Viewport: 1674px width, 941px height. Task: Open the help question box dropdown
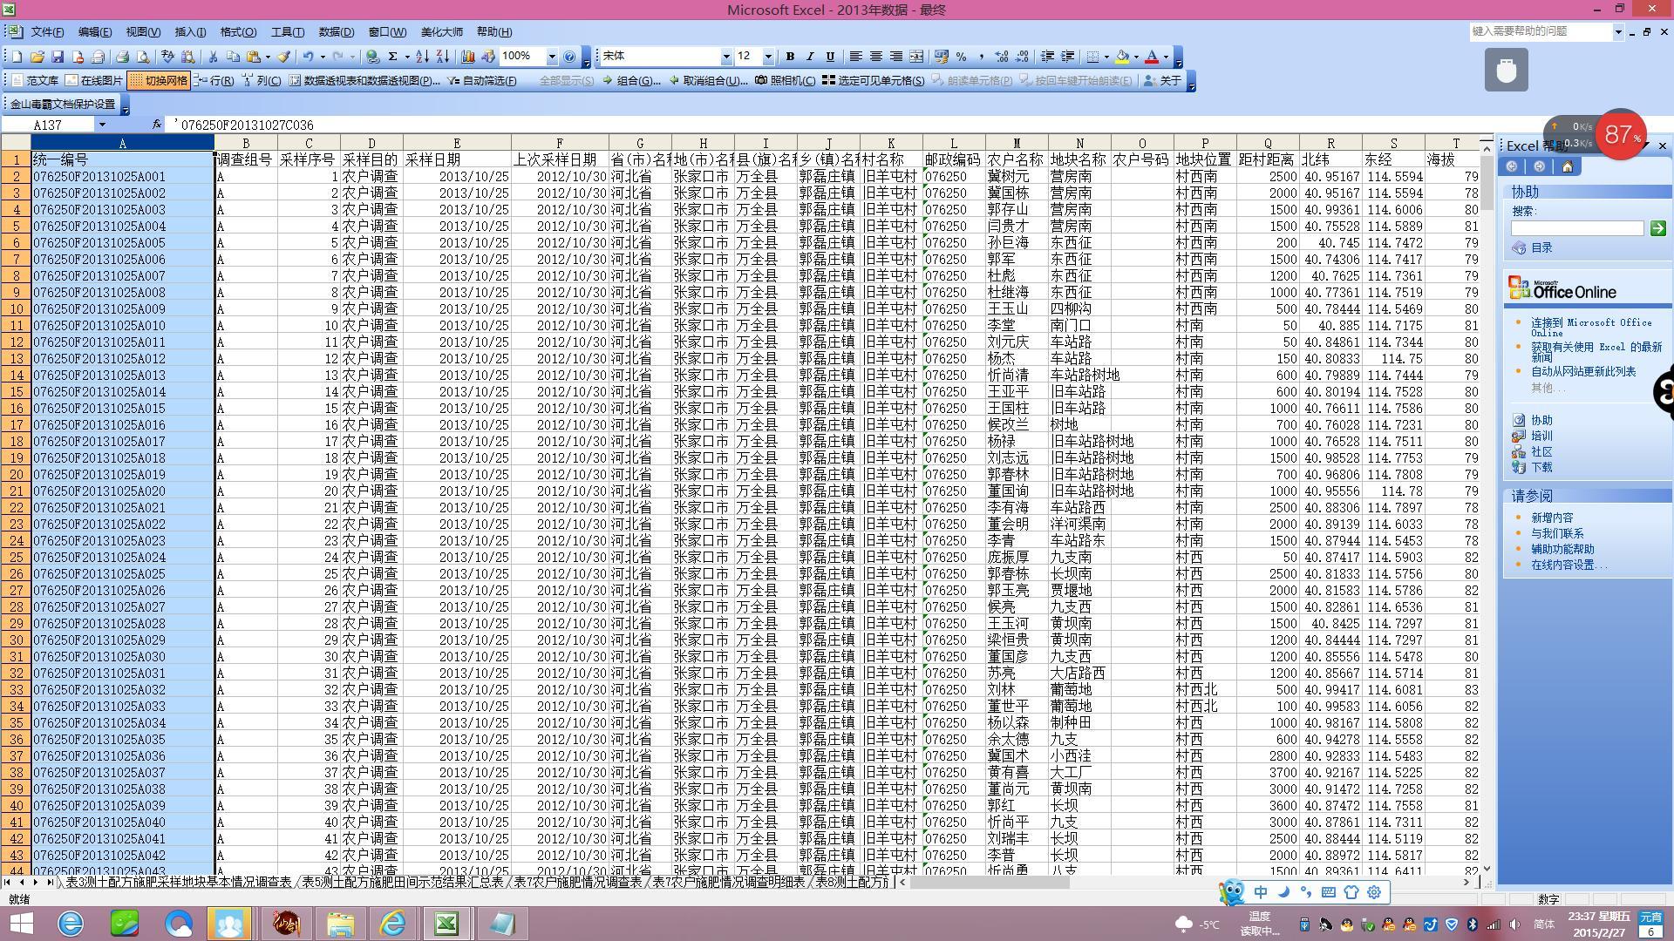point(1618,31)
